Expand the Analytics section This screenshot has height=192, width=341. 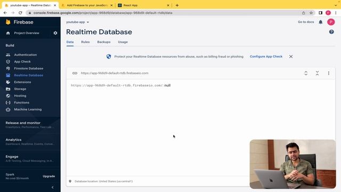click(30, 141)
